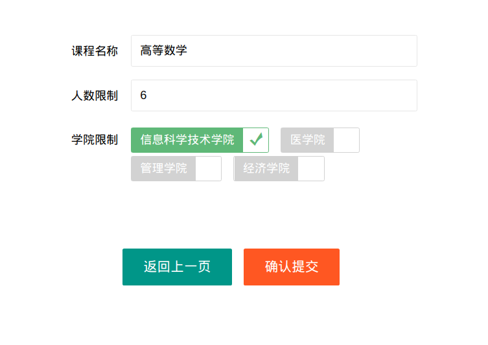Focus the 课程名称 input field
This screenshot has height=345, width=488.
click(x=274, y=50)
